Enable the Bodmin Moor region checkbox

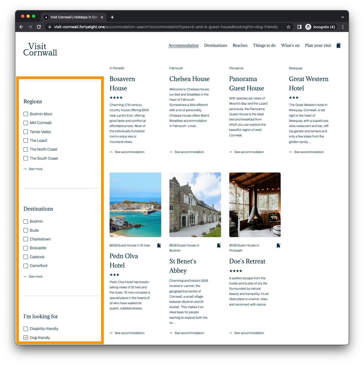coord(26,114)
